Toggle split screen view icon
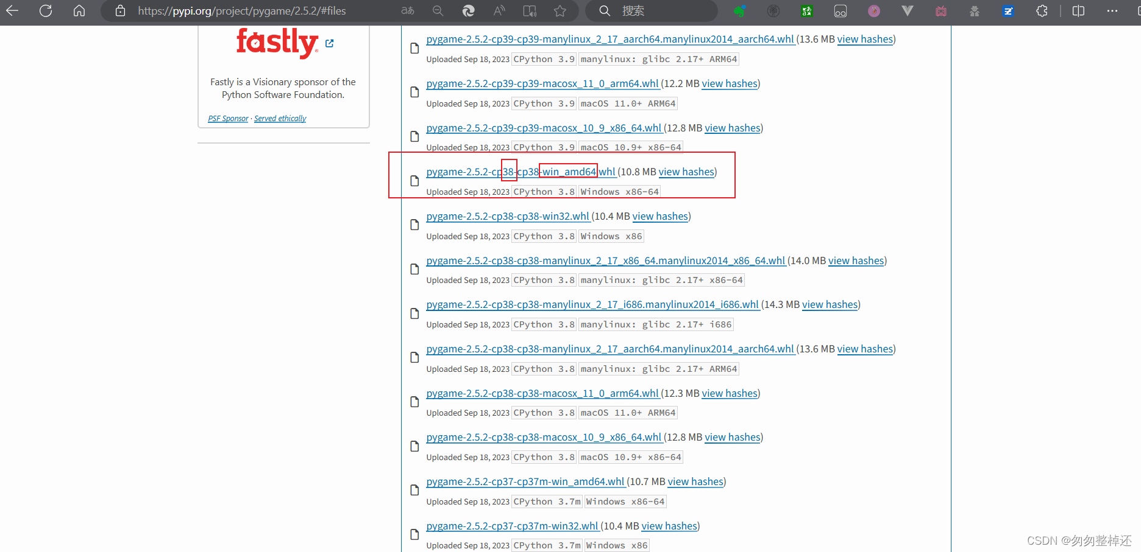The height and width of the screenshot is (552, 1141). tap(1078, 11)
